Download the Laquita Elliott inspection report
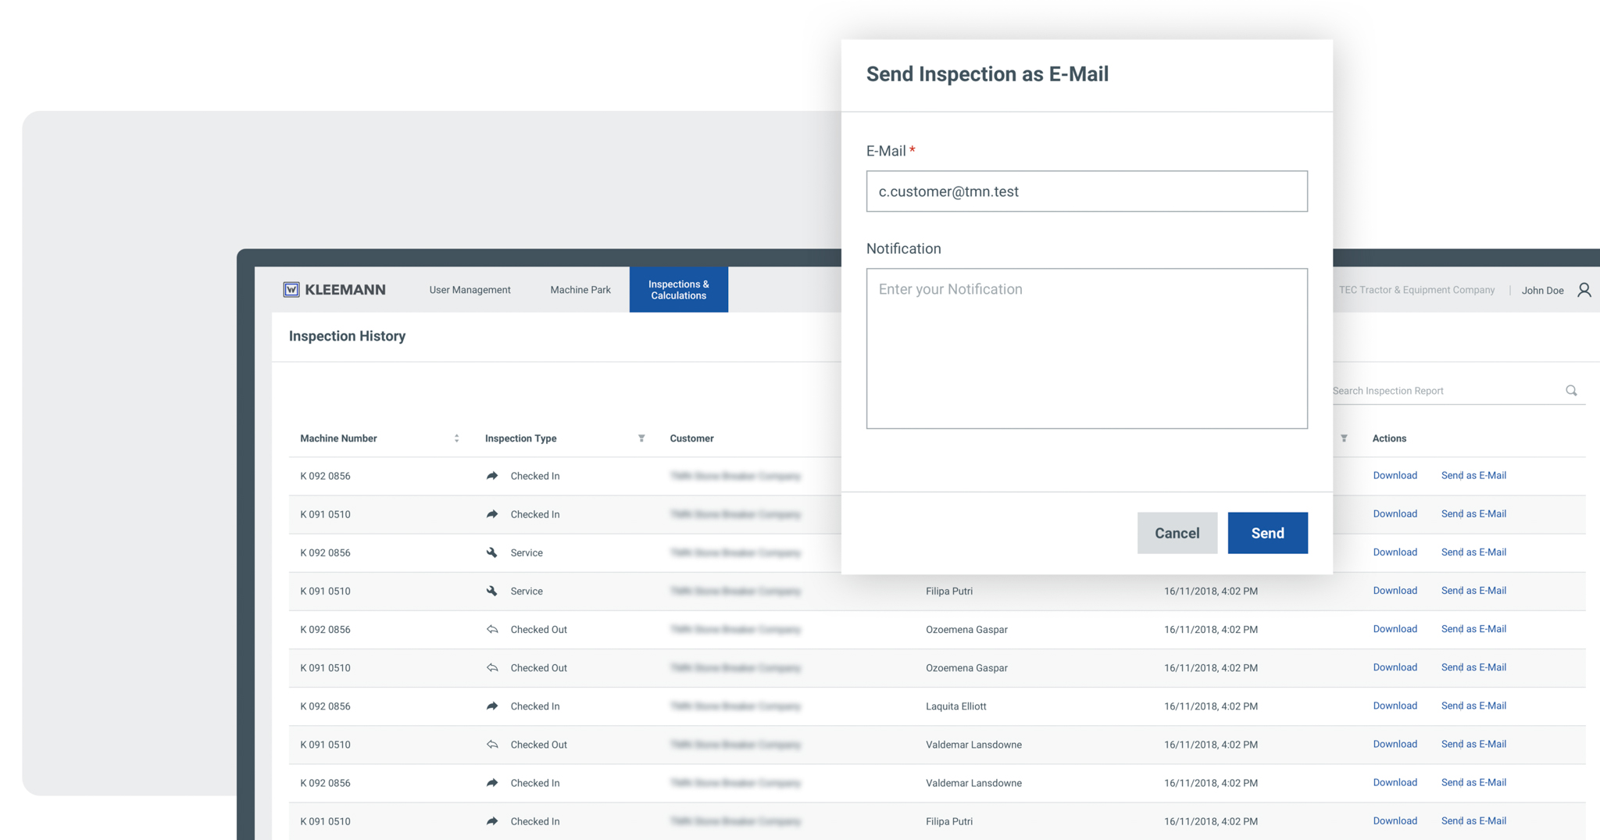The width and height of the screenshot is (1600, 840). point(1395,706)
